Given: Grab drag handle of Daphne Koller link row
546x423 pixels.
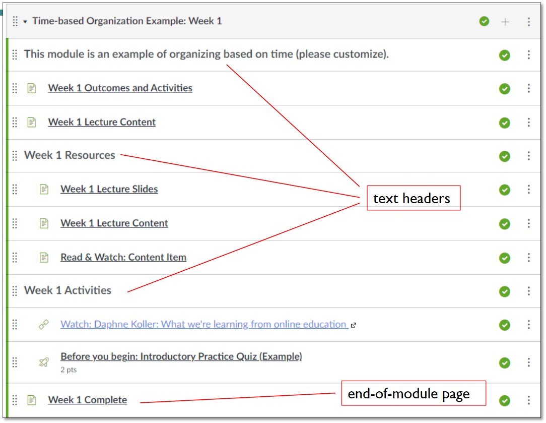Looking at the screenshot, I should click(x=15, y=324).
